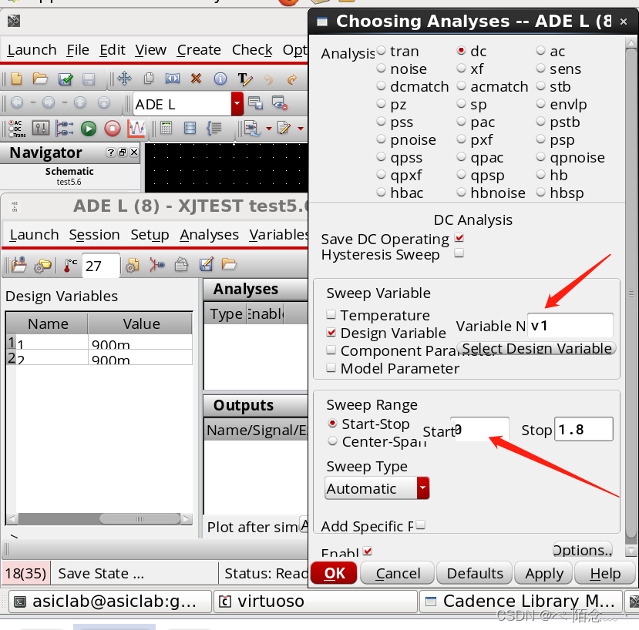Click the Undo arrow icon
This screenshot has width=639, height=630.
[x=268, y=79]
